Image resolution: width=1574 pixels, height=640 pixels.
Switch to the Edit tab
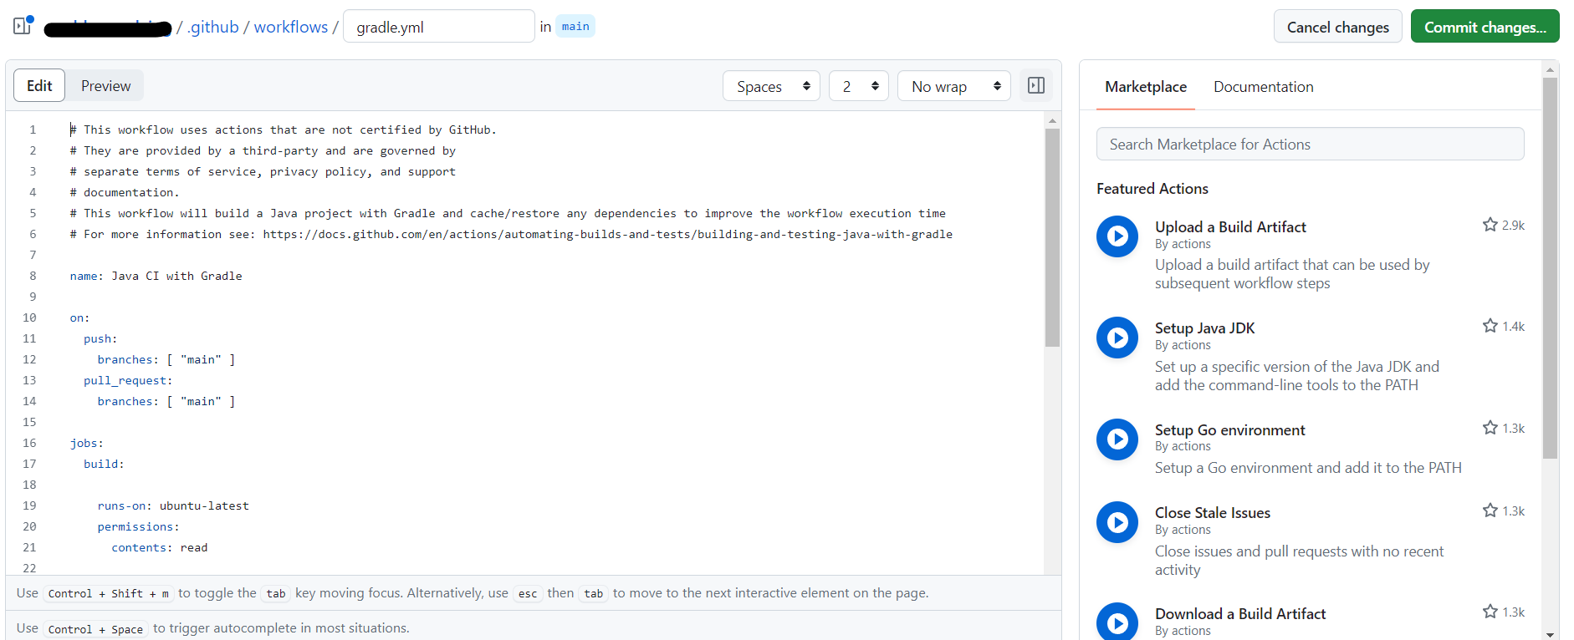[x=39, y=85]
